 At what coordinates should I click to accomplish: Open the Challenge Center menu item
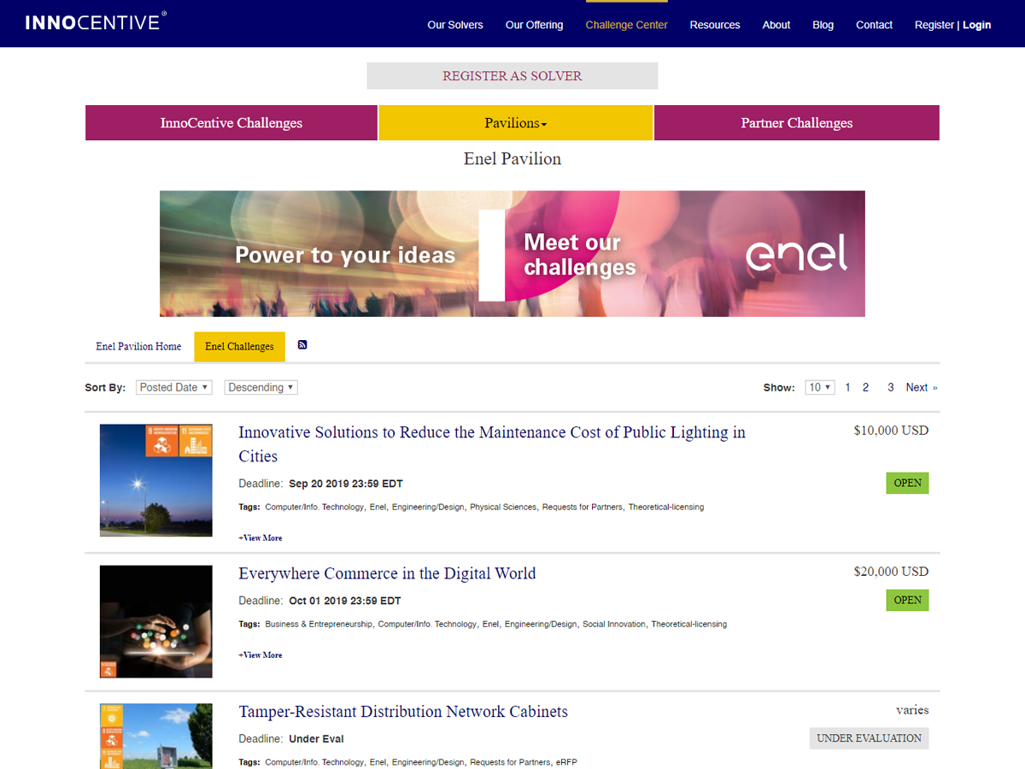[x=626, y=25]
